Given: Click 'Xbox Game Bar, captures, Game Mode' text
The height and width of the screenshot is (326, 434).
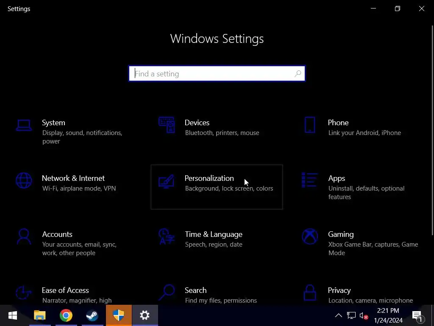Looking at the screenshot, I should pyautogui.click(x=373, y=249).
